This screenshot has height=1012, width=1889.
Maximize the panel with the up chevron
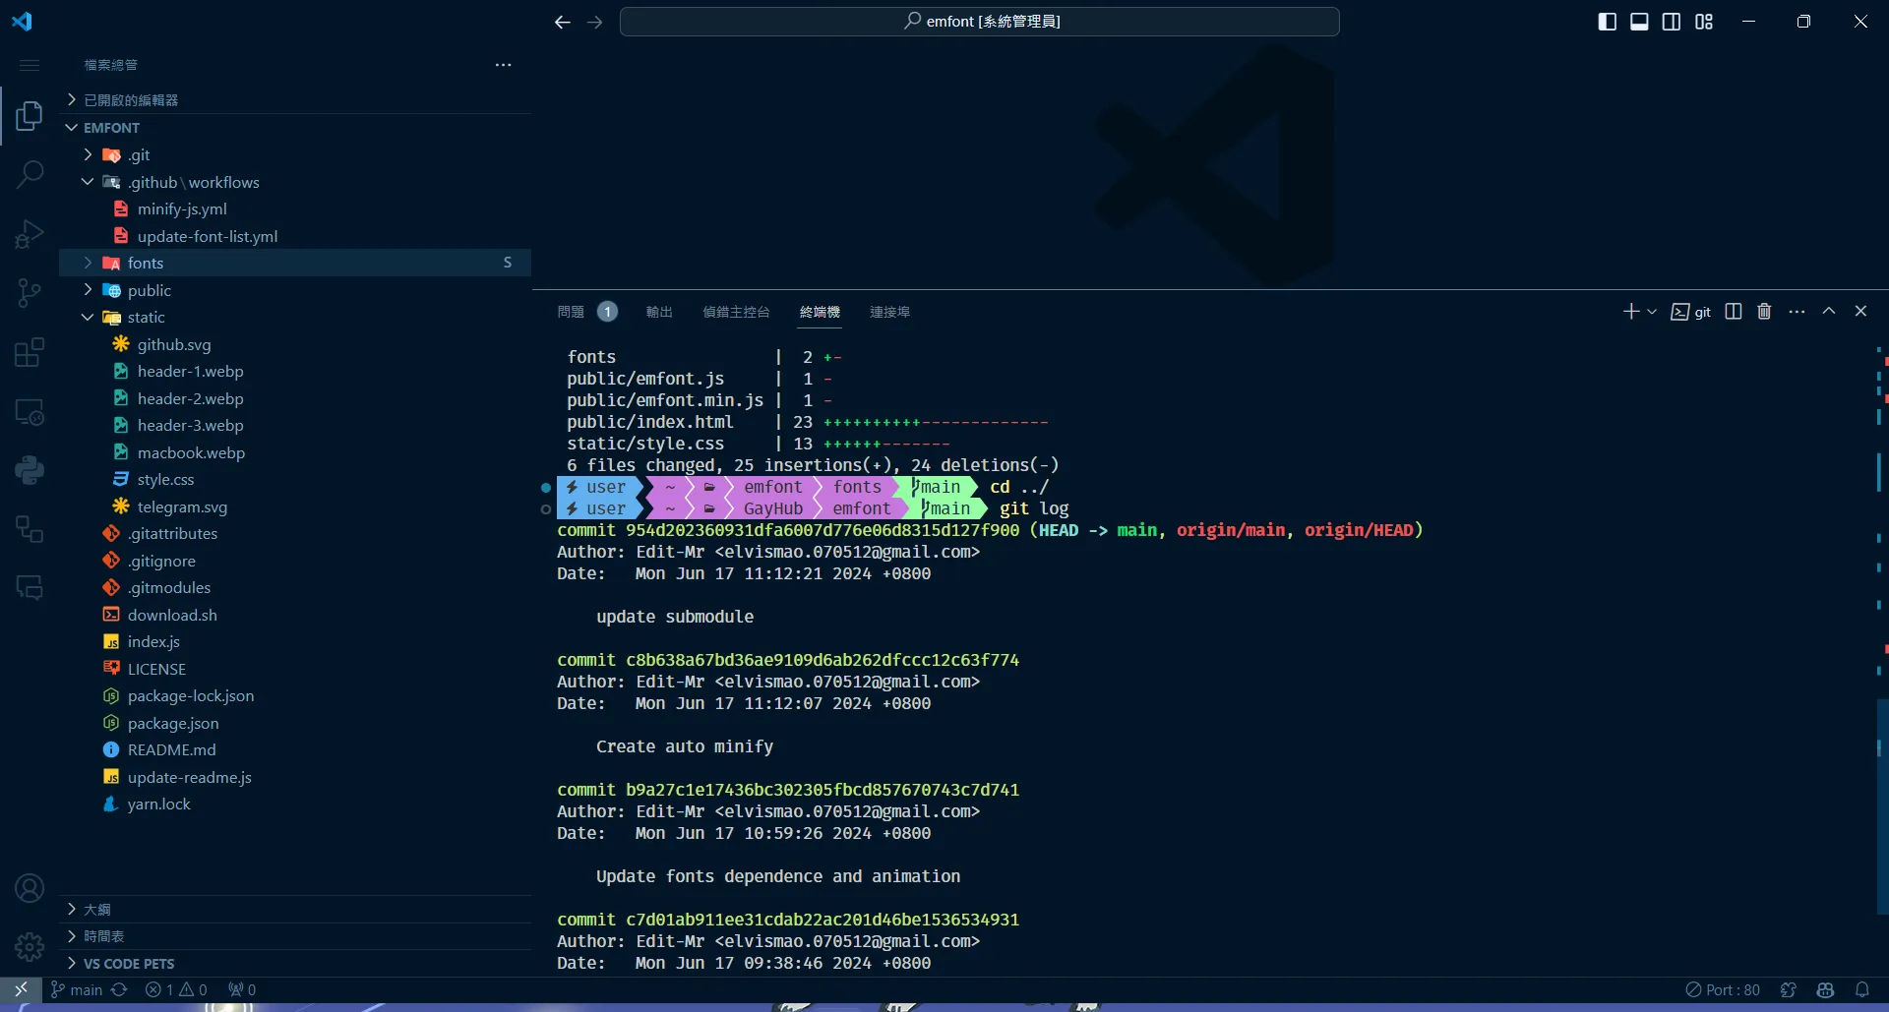pos(1829,311)
